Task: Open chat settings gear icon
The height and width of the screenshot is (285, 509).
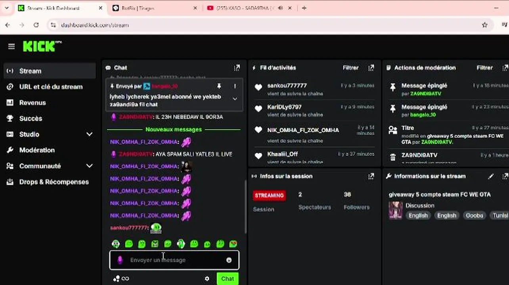Action: pyautogui.click(x=207, y=279)
